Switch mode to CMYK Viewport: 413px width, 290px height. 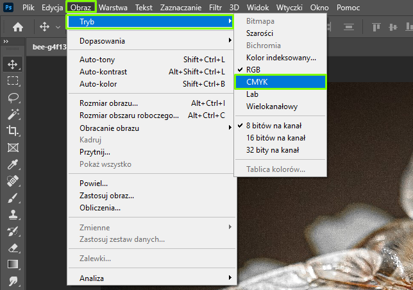pyautogui.click(x=280, y=82)
